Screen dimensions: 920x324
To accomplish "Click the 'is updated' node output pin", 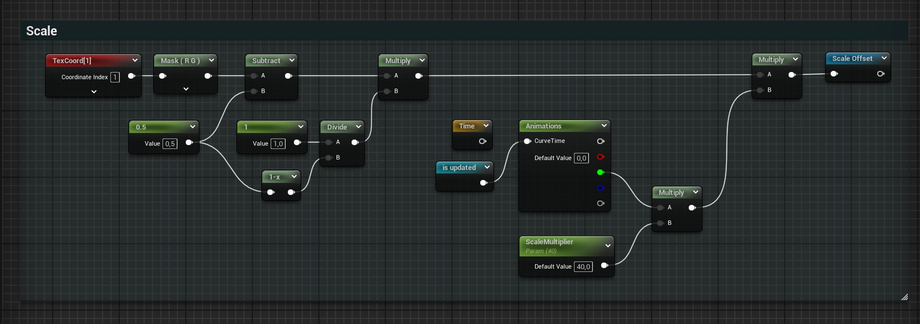I will (484, 183).
